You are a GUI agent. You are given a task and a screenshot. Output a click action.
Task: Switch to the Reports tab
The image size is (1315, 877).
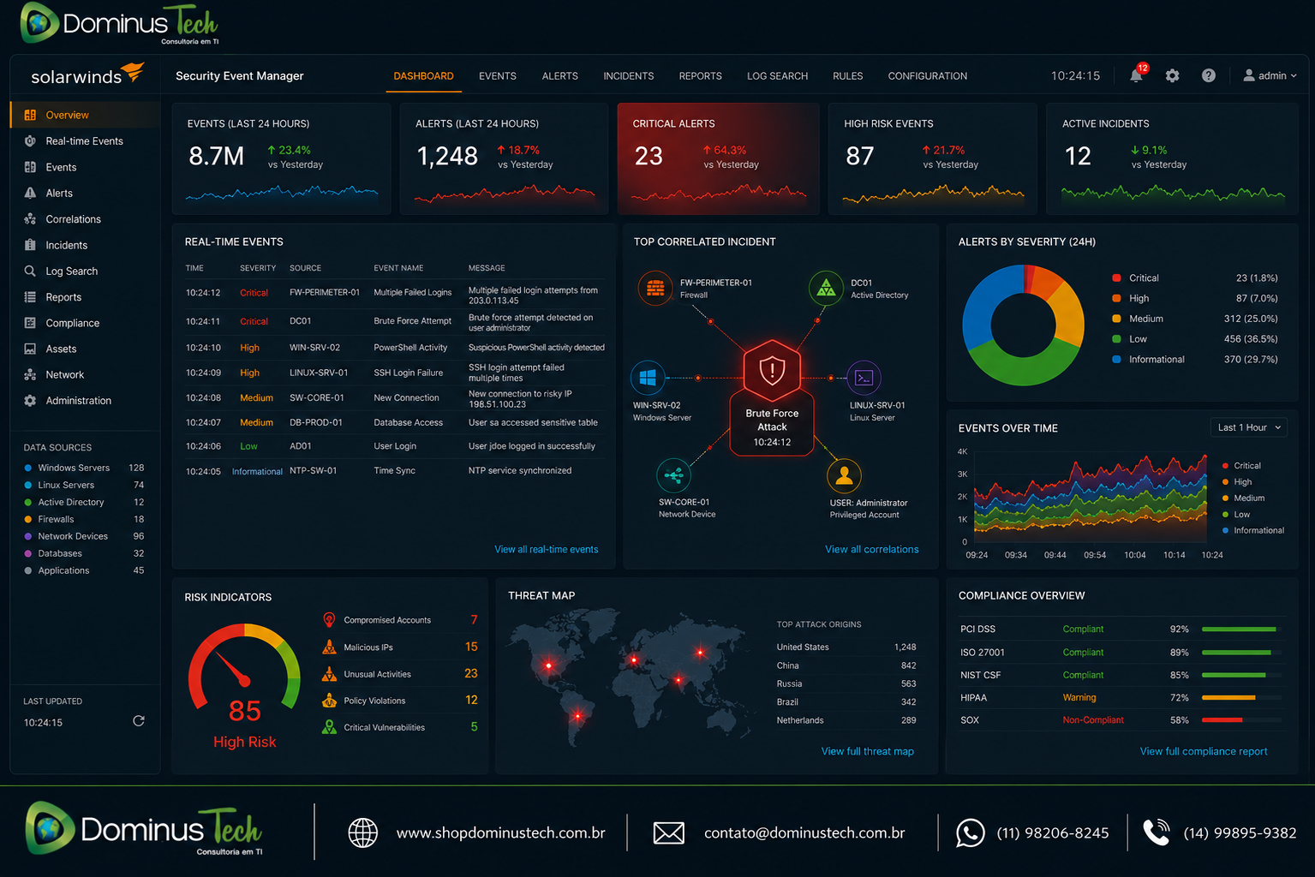(x=701, y=76)
